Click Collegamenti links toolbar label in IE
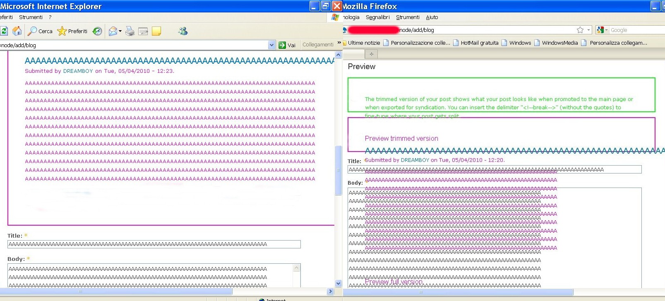The height and width of the screenshot is (301, 665). pyautogui.click(x=318, y=45)
